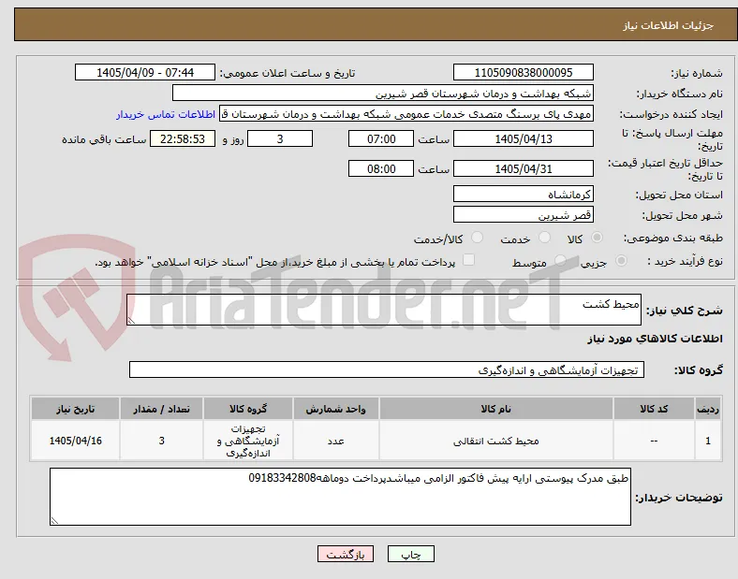Click the delivery city field قصر شیرین
738x579 pixels.
pos(524,215)
